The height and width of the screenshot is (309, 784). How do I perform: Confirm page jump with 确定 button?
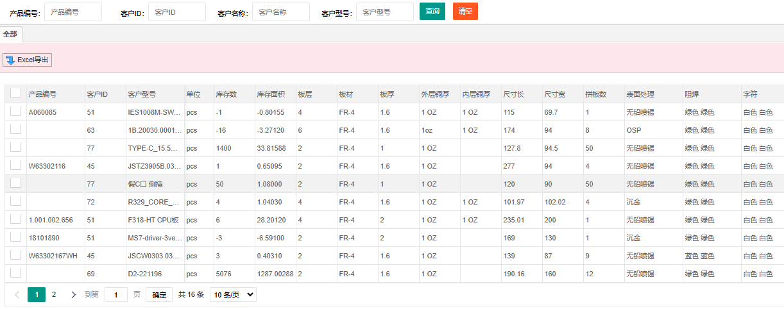tap(159, 295)
